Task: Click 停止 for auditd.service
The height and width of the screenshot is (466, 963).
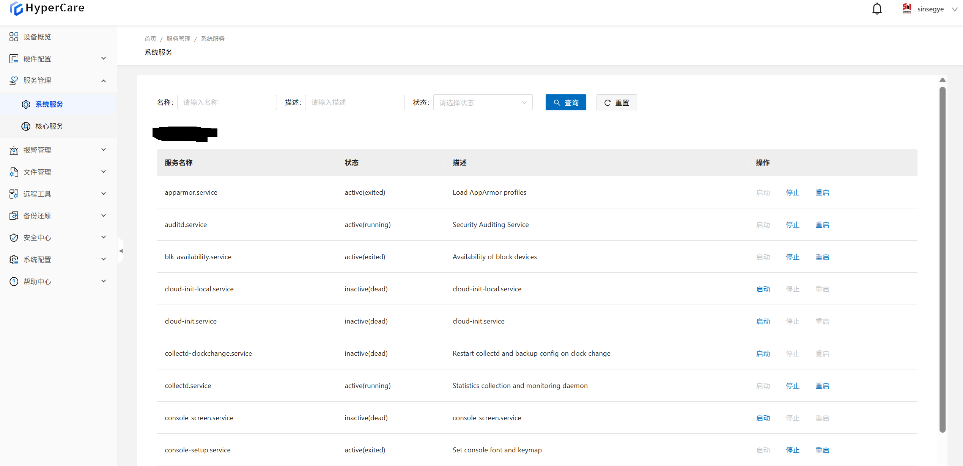Action: click(792, 225)
